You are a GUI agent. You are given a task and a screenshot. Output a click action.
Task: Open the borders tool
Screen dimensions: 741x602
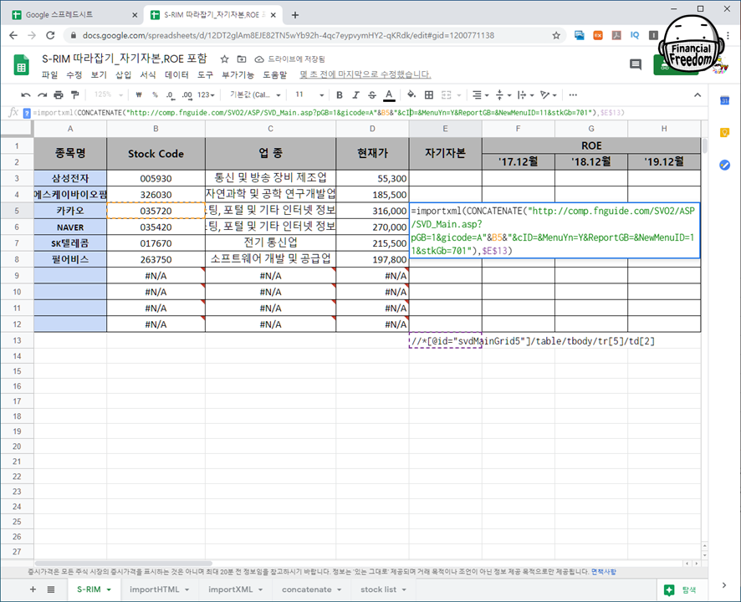click(x=429, y=95)
